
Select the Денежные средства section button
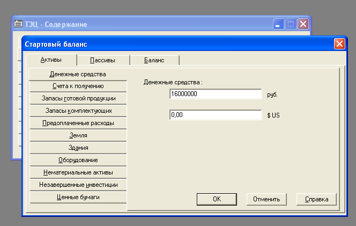78,74
